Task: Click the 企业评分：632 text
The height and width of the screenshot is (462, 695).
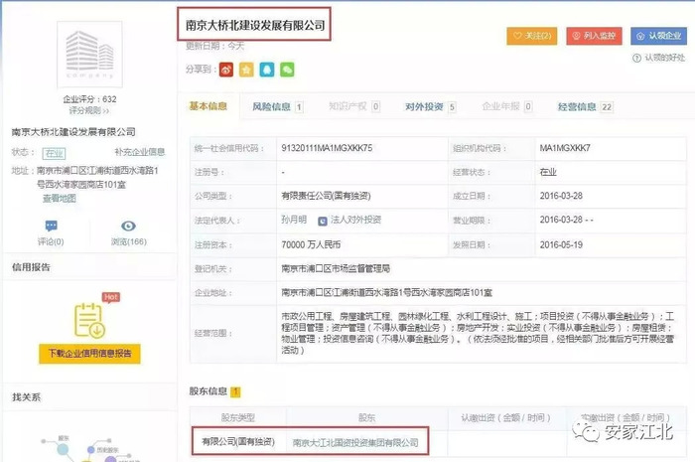Action: coord(90,99)
